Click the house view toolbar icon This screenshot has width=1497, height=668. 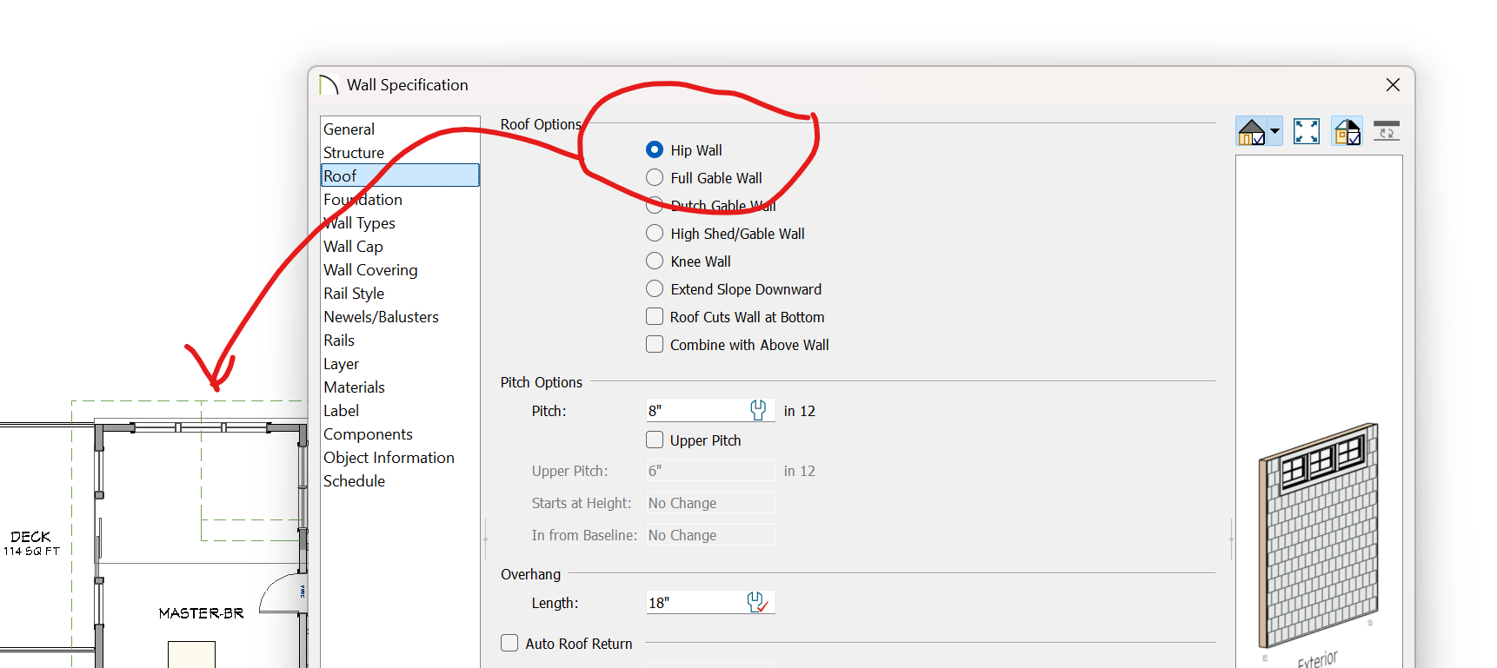[1252, 132]
